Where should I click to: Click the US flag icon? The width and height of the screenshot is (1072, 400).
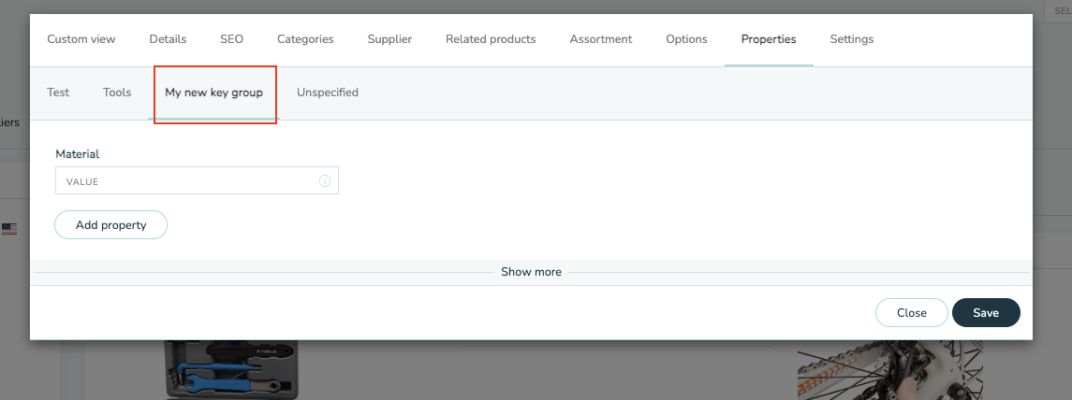tap(8, 229)
